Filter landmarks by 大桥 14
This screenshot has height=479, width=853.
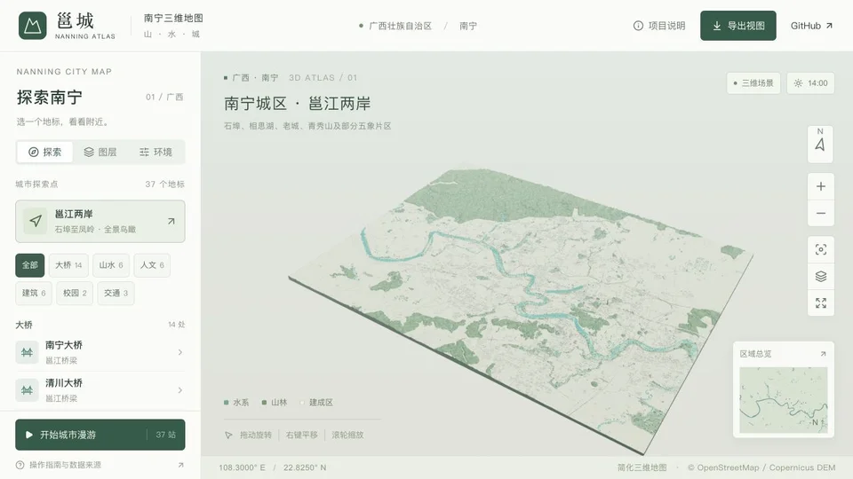[x=68, y=265]
